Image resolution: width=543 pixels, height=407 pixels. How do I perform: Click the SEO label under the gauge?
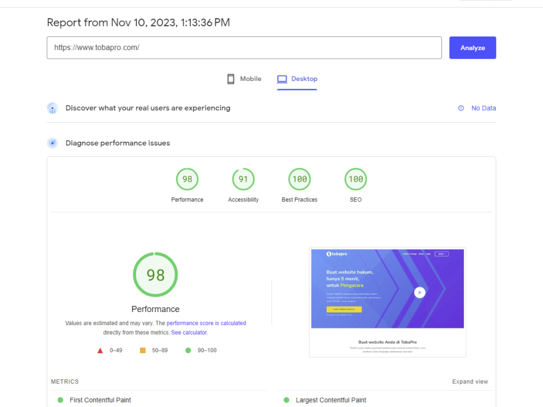pos(356,200)
